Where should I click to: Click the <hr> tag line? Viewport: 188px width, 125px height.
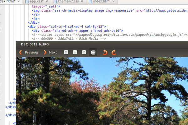[36, 18]
